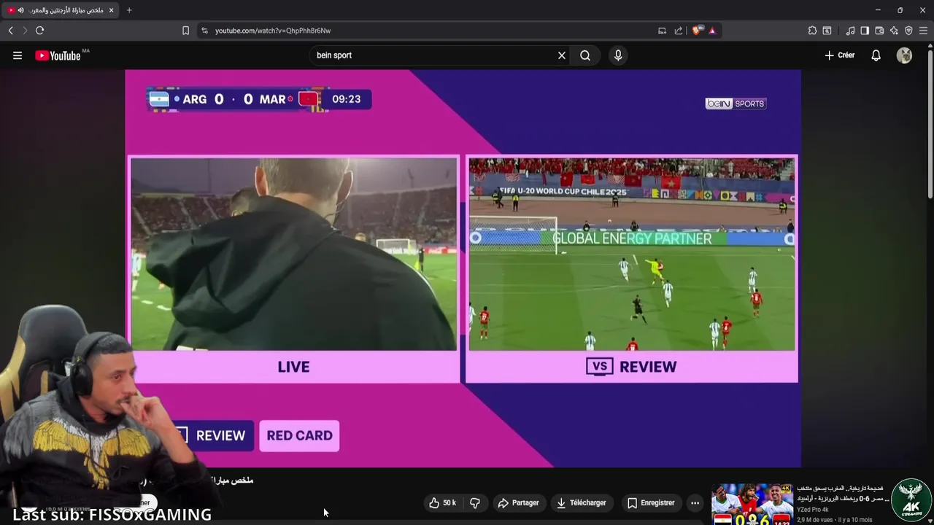The width and height of the screenshot is (934, 525).
Task: Dislike the video
Action: pyautogui.click(x=475, y=503)
